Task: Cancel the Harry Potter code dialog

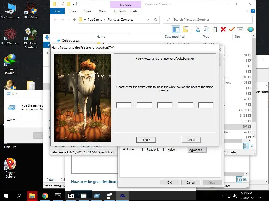Action: (x=191, y=140)
